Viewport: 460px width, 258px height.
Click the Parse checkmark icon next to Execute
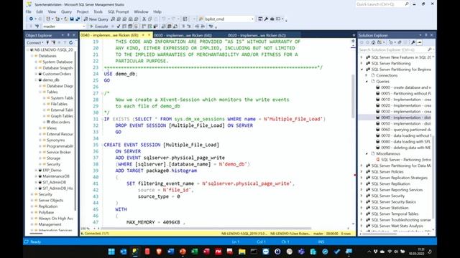click(x=118, y=27)
